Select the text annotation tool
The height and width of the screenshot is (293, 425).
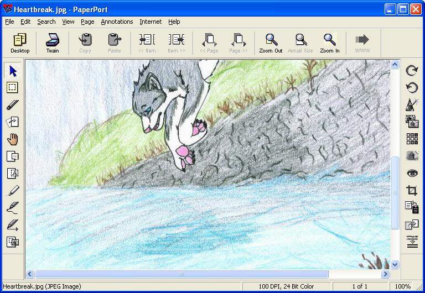(x=13, y=173)
